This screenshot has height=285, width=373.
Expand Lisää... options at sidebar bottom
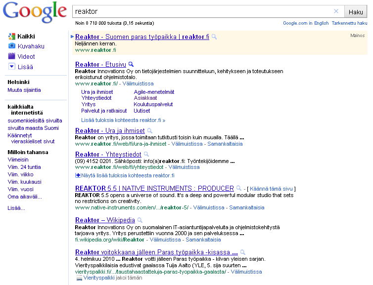point(16,208)
